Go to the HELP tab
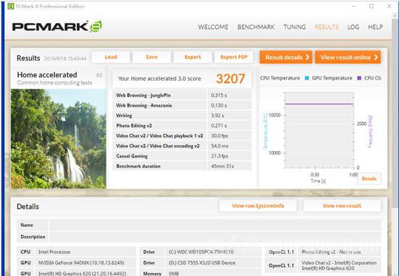Screen dimensions: 399x276 pyautogui.click(x=375, y=27)
